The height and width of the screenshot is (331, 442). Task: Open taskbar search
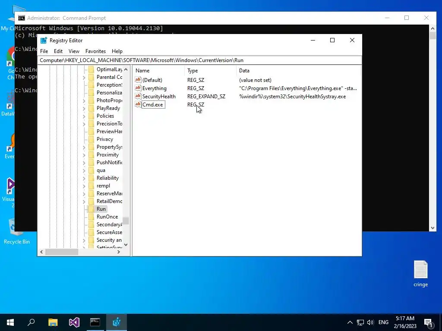[x=31, y=322]
